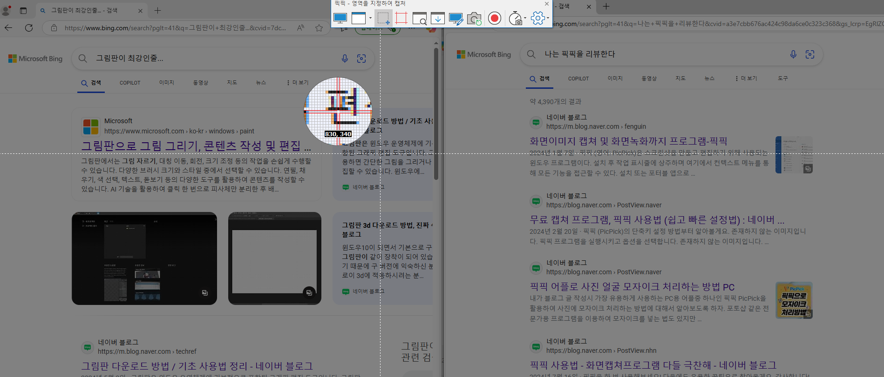Choose PicPick fixed region red frame tool

point(401,18)
